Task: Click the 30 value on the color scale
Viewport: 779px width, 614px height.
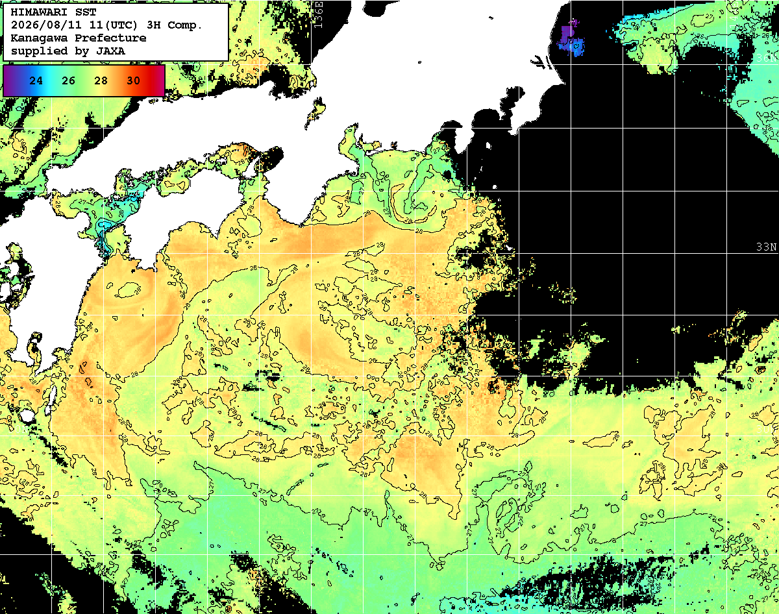Action: point(133,81)
